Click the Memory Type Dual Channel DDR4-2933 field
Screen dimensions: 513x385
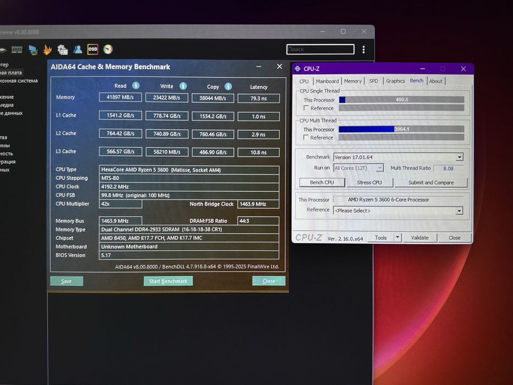189,229
